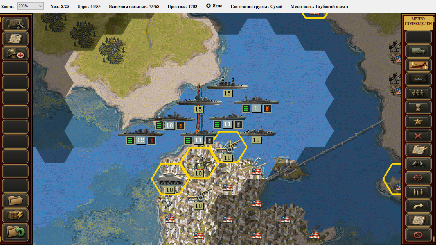Click 'Состояние грунта: Сухой' status text
Screen dimensions: 436x245
click(x=257, y=6)
